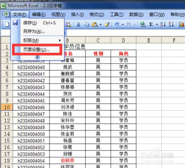Click cell h2324004054
The image size is (185, 168).
pyautogui.click(x=31, y=161)
